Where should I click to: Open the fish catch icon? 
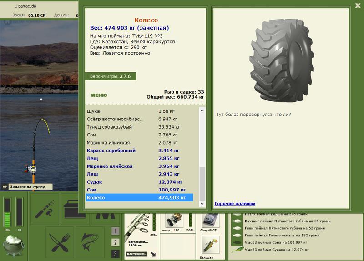pyautogui.click(x=90, y=242)
